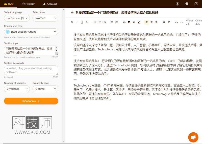Screen dimensions: 202x144
Task: Clear text formatting
Action: click(x=169, y=22)
